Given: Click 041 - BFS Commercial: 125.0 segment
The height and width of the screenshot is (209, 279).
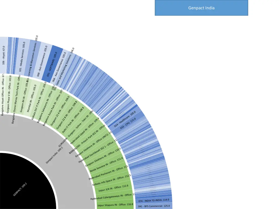Looking at the screenshot, I should coord(154,206).
